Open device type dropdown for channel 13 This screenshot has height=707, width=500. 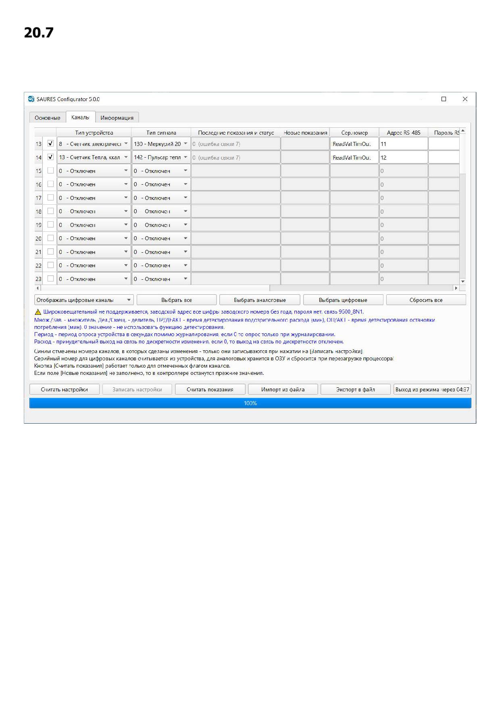[94, 144]
